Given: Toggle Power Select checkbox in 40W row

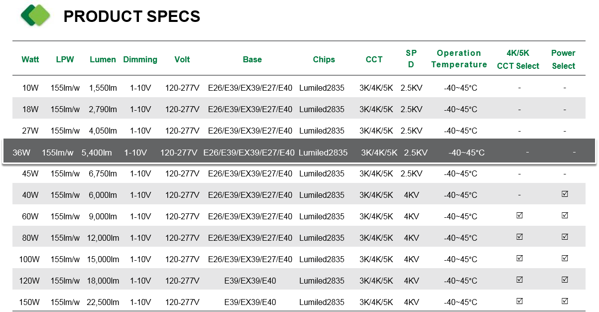Looking at the screenshot, I should (x=565, y=194).
